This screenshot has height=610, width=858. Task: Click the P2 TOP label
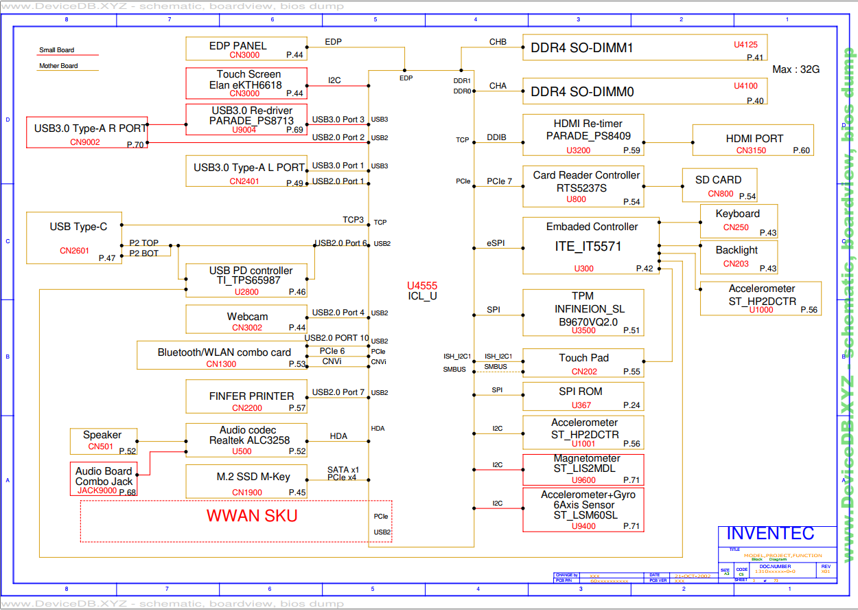(x=144, y=243)
